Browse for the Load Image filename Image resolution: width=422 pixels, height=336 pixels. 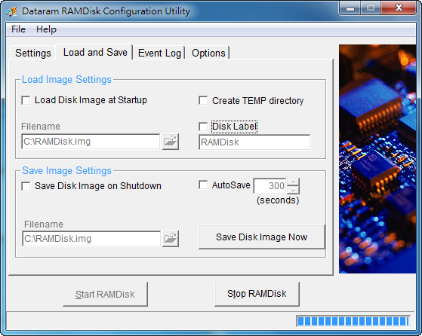(171, 142)
